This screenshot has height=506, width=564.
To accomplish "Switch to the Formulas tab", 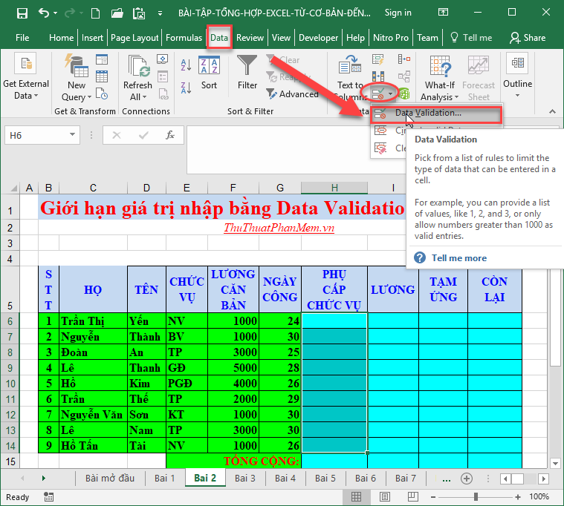I will tap(184, 38).
